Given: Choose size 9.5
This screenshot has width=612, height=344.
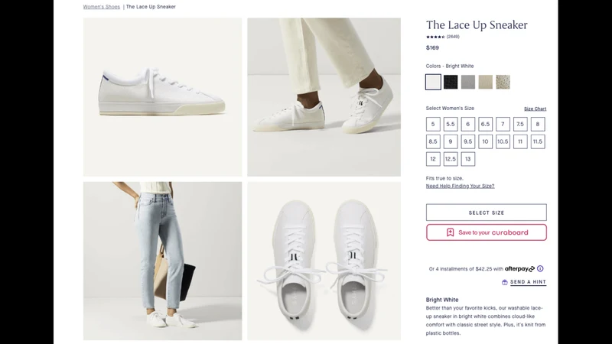Looking at the screenshot, I should tap(467, 141).
